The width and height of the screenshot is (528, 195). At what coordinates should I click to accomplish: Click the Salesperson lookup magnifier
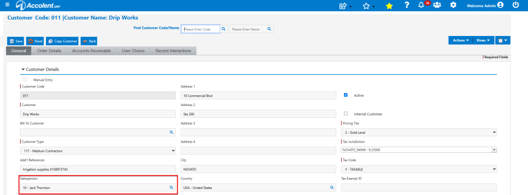tap(171, 188)
